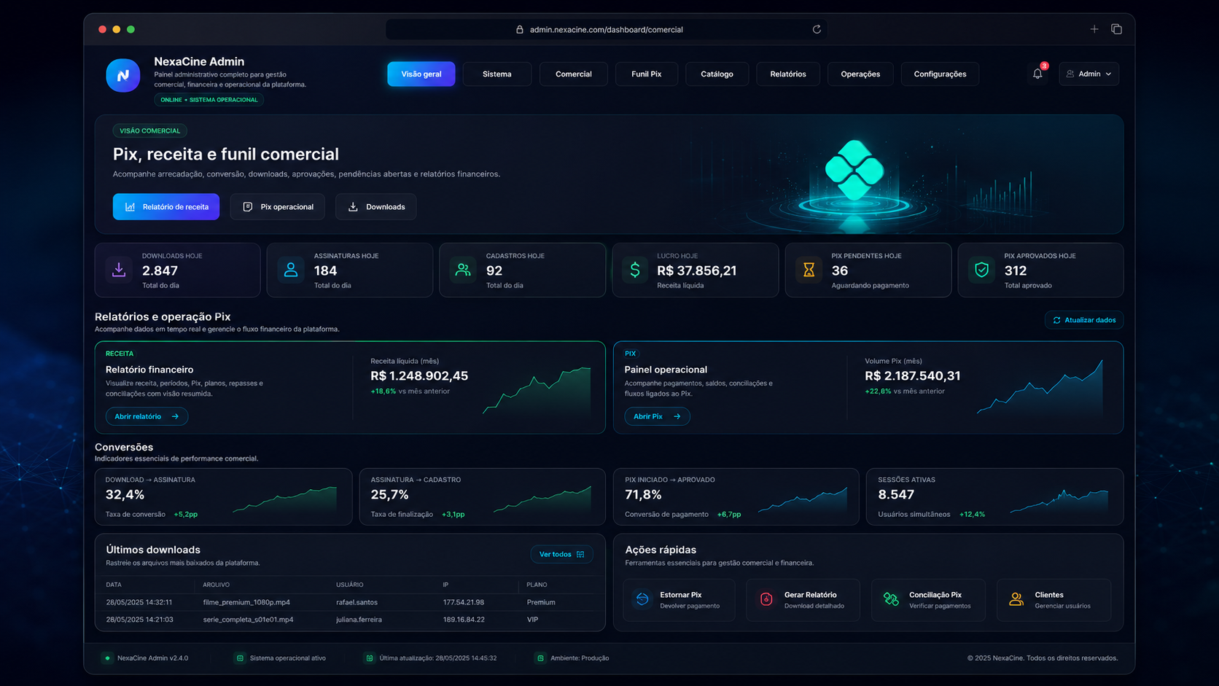Click the Volume Pix chart
Screen dimensions: 1219x686
1040,386
